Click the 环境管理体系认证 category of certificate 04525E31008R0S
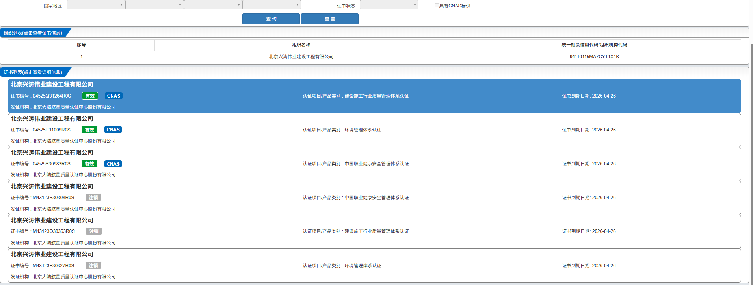 [363, 130]
